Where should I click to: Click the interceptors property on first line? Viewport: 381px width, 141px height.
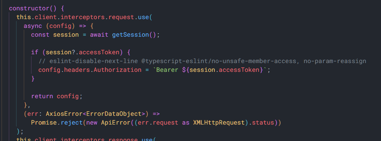(x=82, y=17)
